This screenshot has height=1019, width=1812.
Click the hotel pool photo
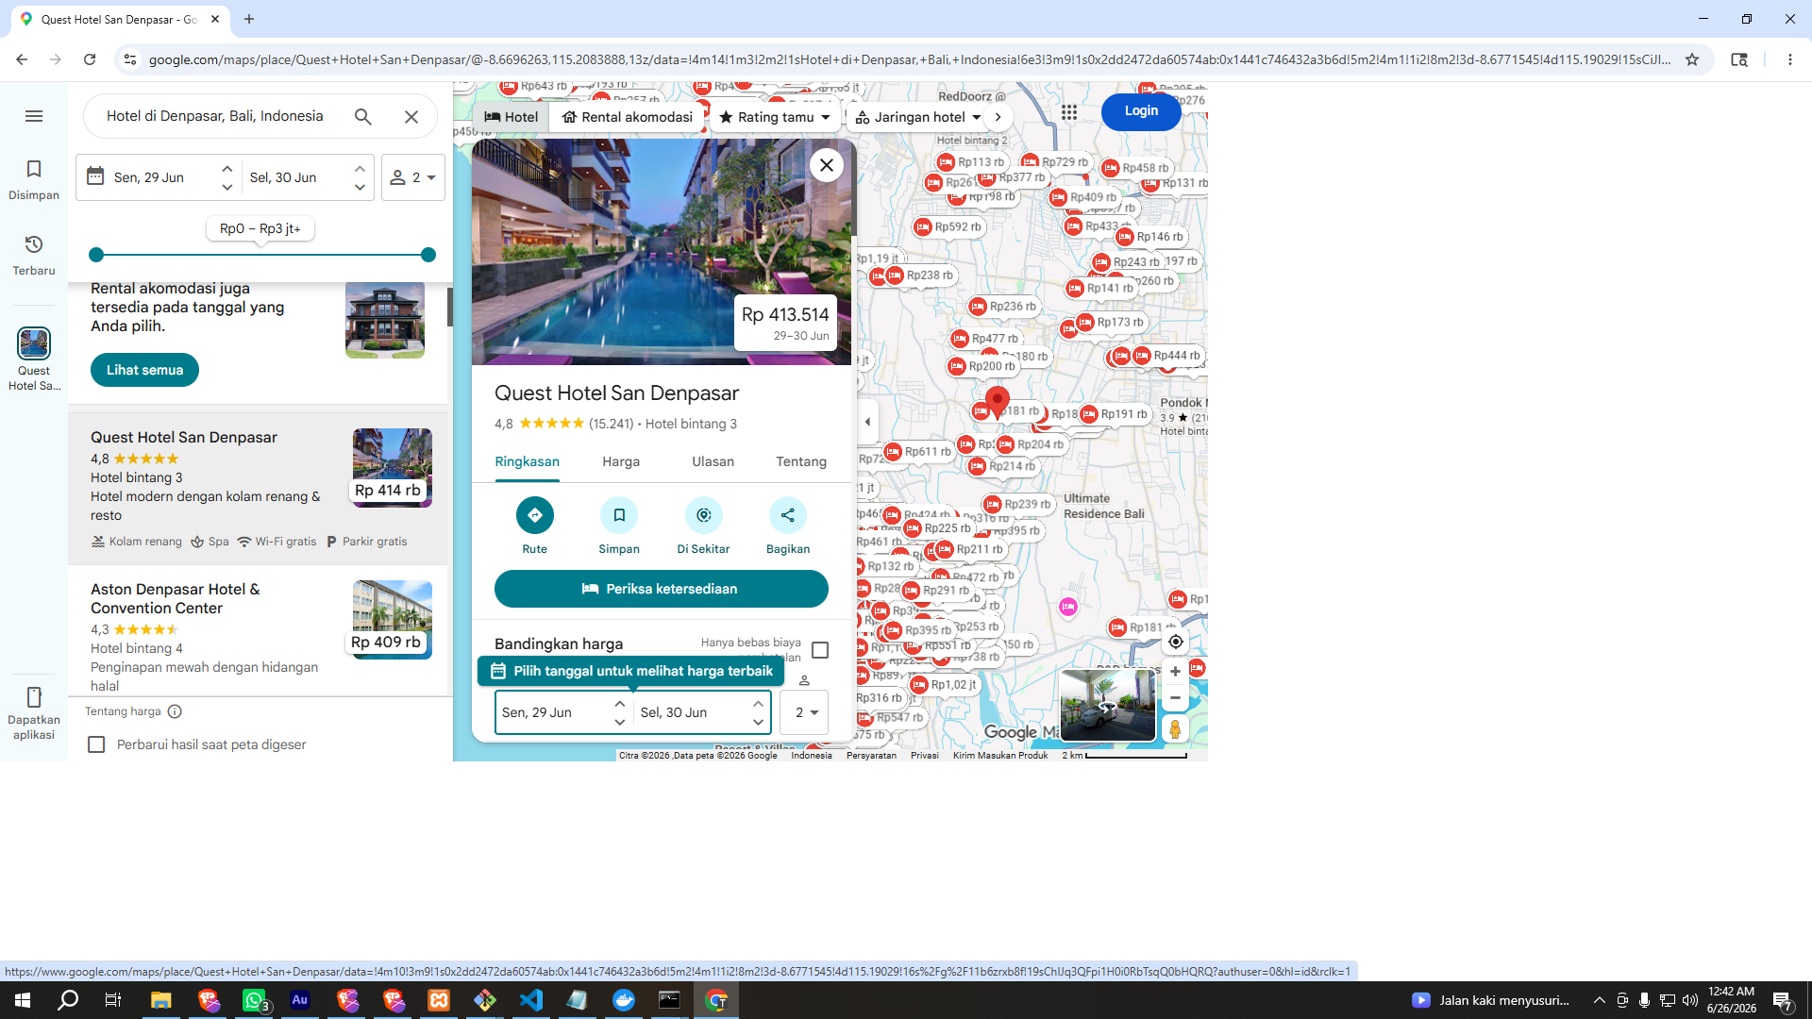[661, 252]
